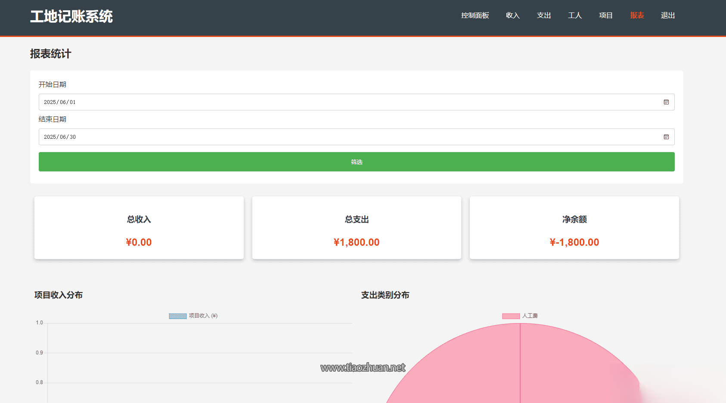Click the 0.8 y-axis tick label
This screenshot has width=726, height=403.
[x=39, y=382]
